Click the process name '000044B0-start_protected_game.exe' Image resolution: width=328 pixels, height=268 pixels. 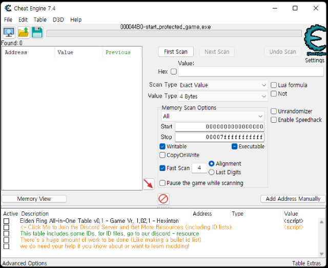coord(166,27)
